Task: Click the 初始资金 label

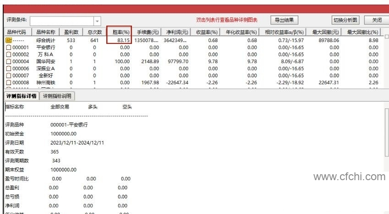Action: pyautogui.click(x=14, y=134)
